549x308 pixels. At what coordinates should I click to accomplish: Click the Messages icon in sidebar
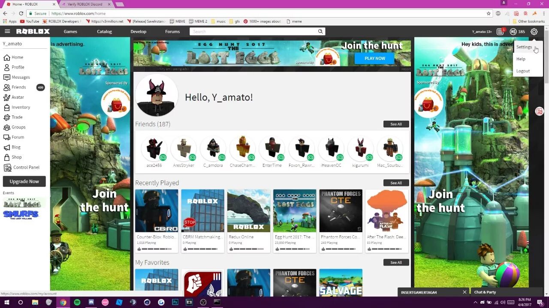pos(7,77)
